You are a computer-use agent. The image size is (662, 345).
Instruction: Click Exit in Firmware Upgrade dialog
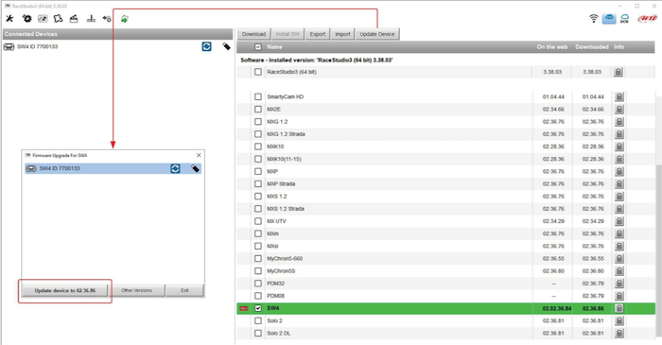[x=184, y=290]
